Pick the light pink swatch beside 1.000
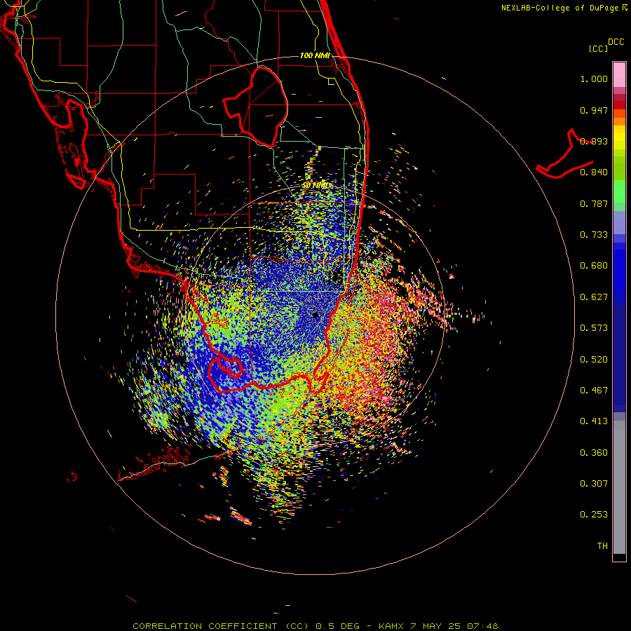Image resolution: width=631 pixels, height=631 pixels. pyautogui.click(x=619, y=75)
